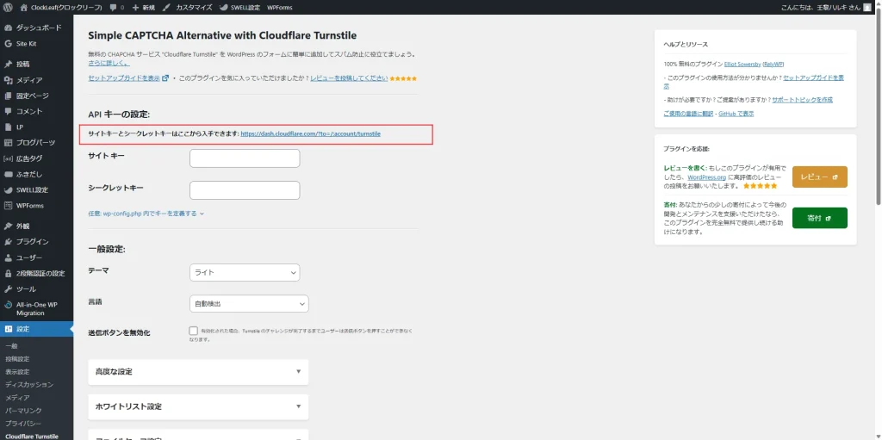Click the green 寄付 button
The width and height of the screenshot is (882, 440).
[x=819, y=218]
